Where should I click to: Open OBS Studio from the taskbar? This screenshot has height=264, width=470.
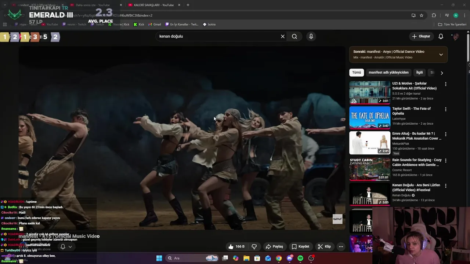[311, 258]
